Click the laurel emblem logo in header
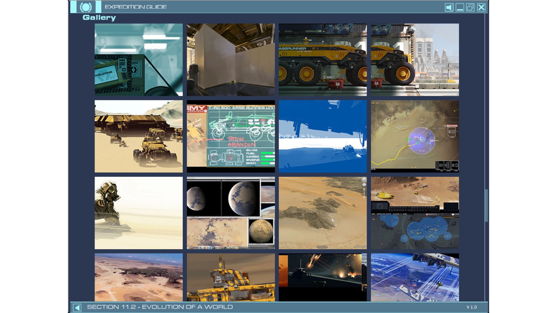 point(86,7)
